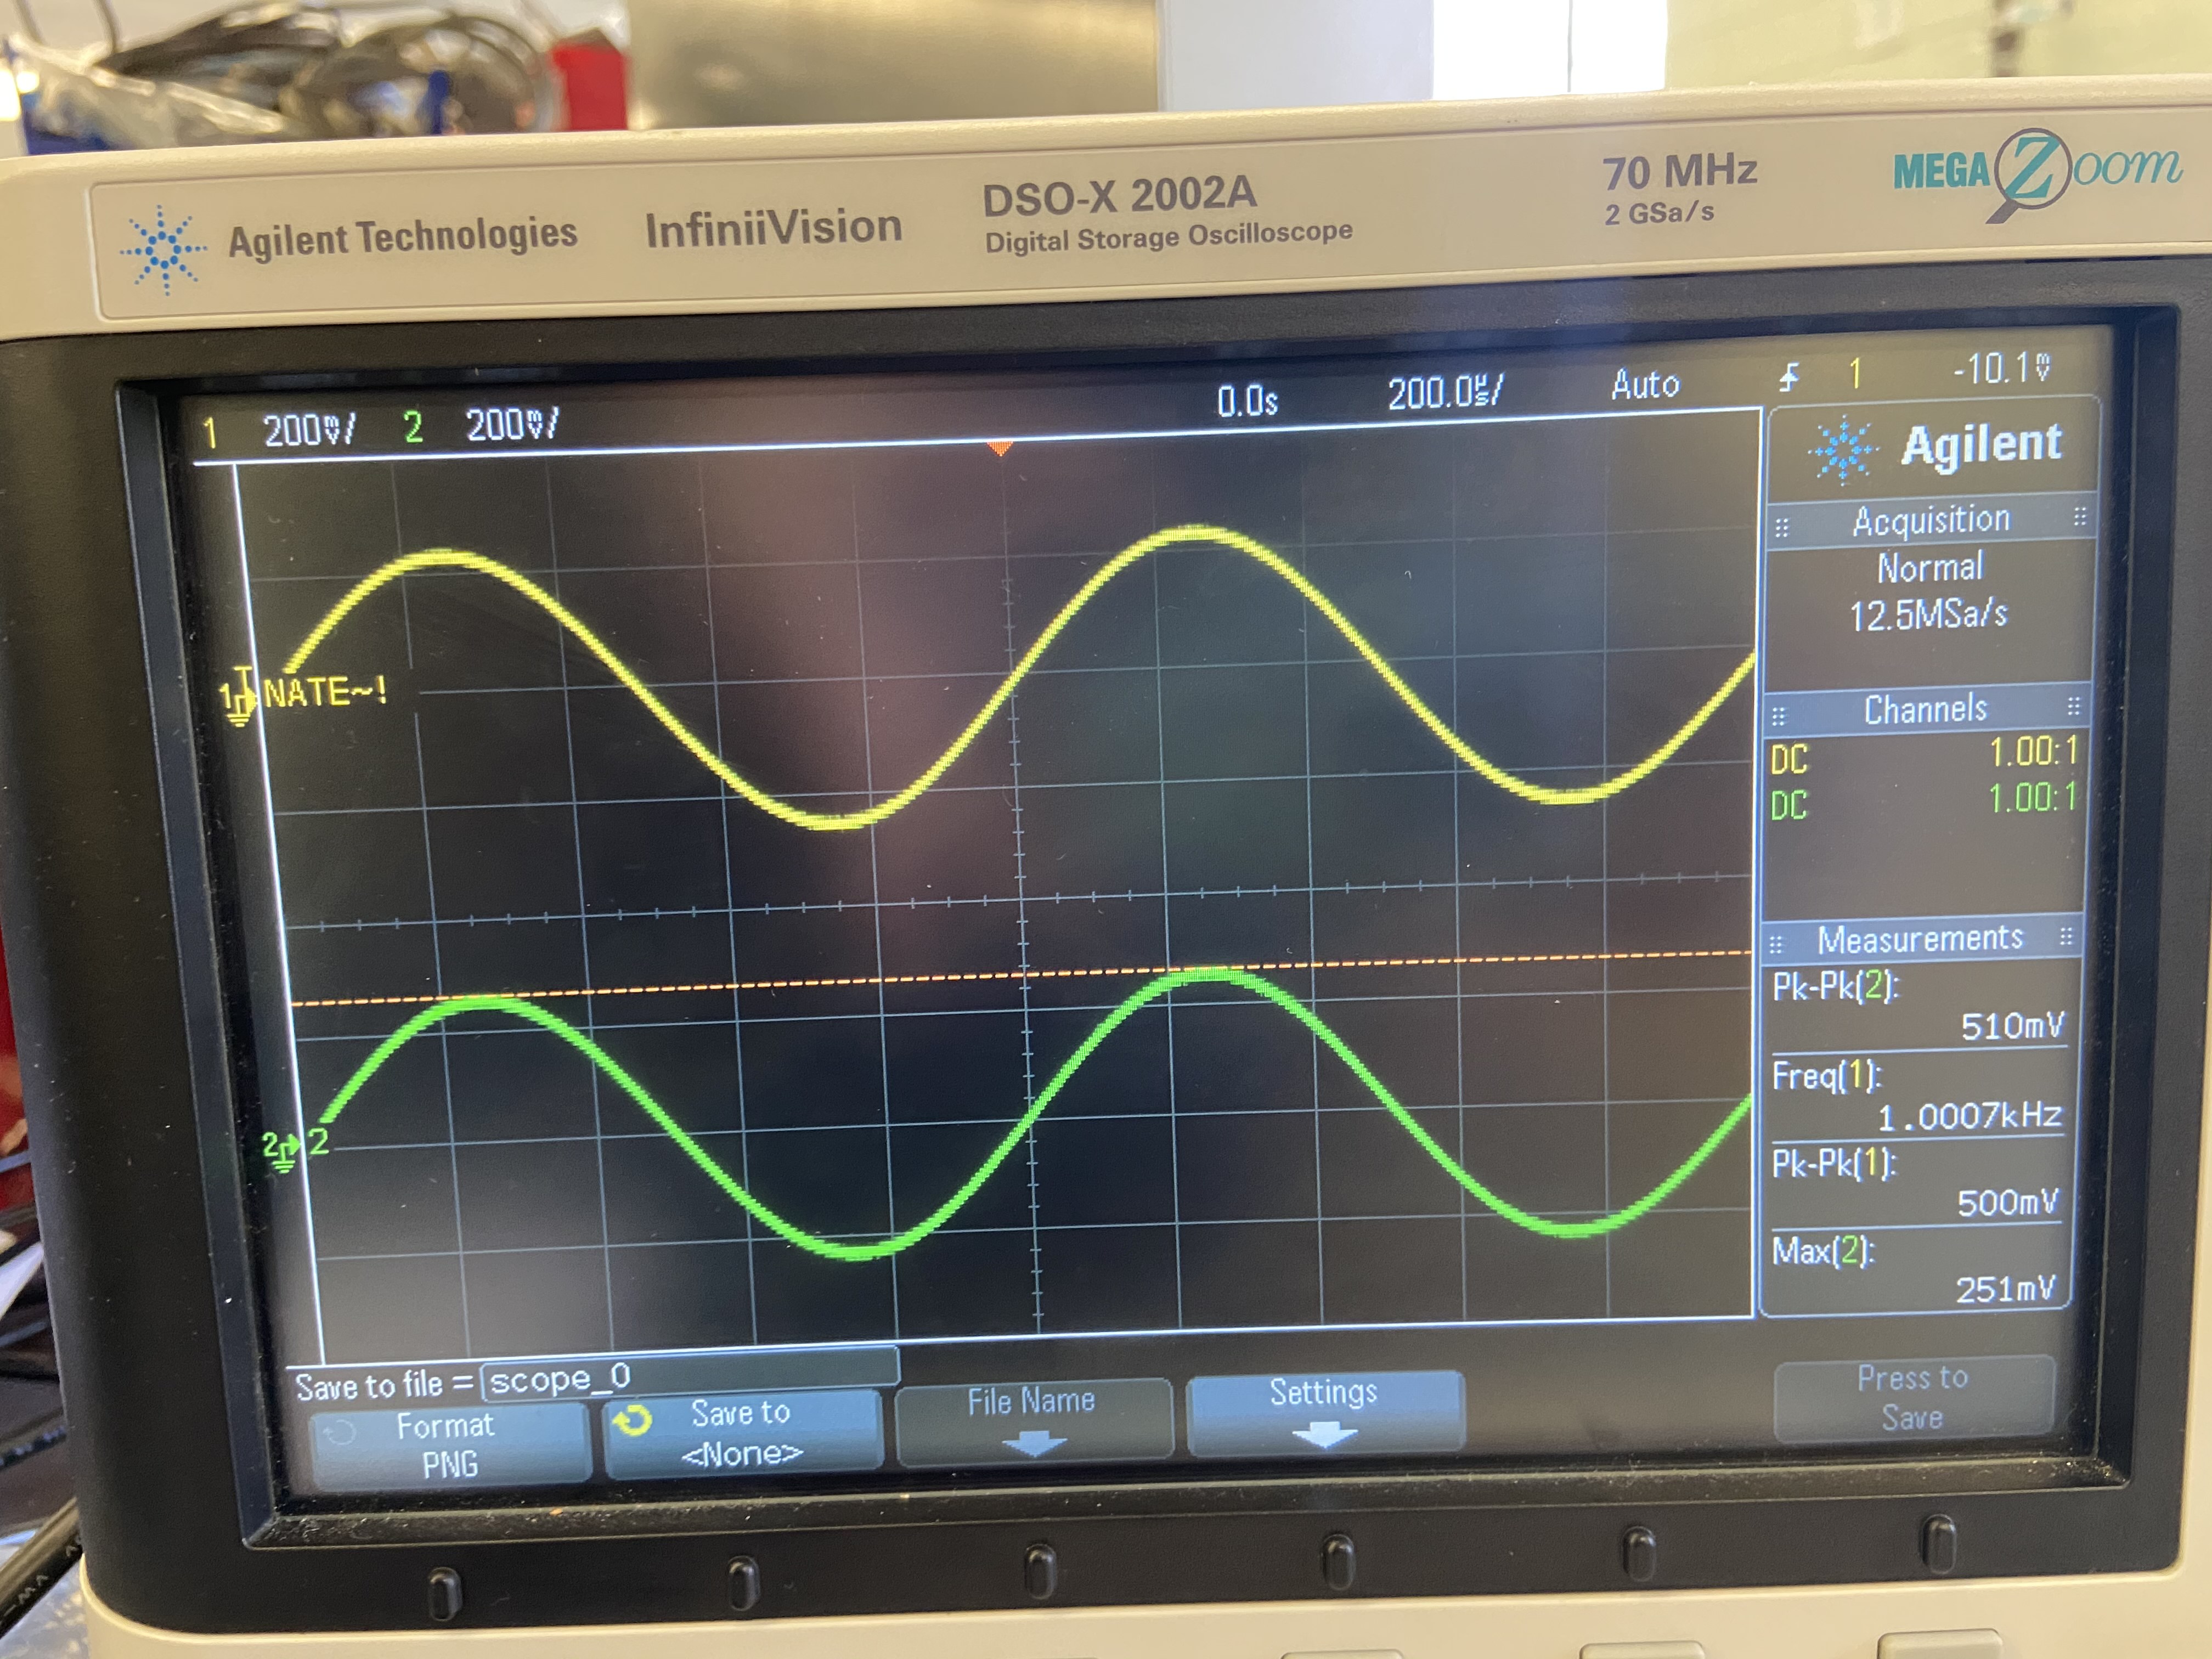Click the rising edge trigger icon

click(x=1789, y=377)
